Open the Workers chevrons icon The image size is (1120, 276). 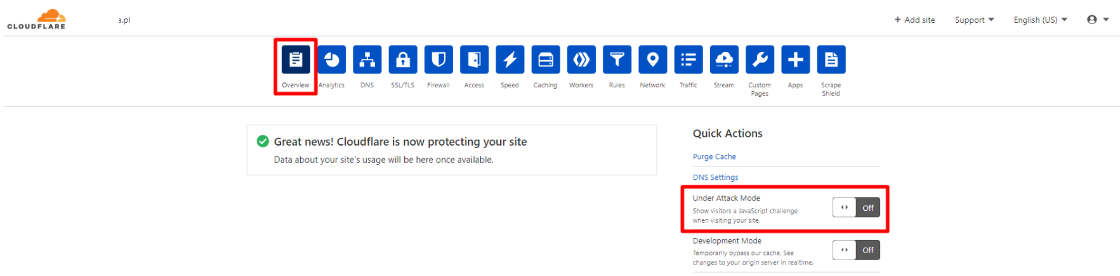581,60
